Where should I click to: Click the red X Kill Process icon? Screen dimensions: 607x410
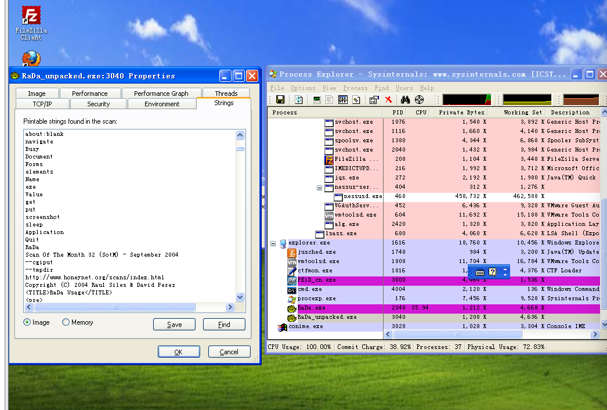[x=388, y=99]
